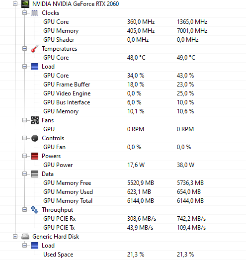Select the GPU Frame Buffer row
This screenshot has height=260, width=246.
[123, 85]
